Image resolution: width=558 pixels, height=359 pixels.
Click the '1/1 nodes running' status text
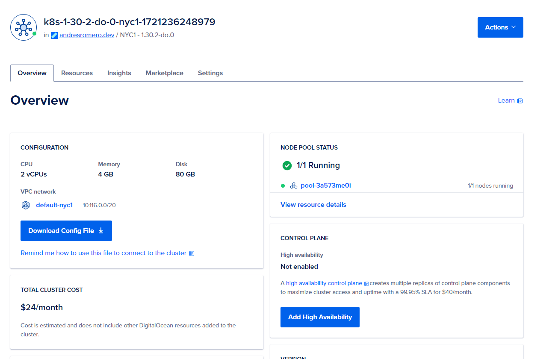(x=490, y=186)
